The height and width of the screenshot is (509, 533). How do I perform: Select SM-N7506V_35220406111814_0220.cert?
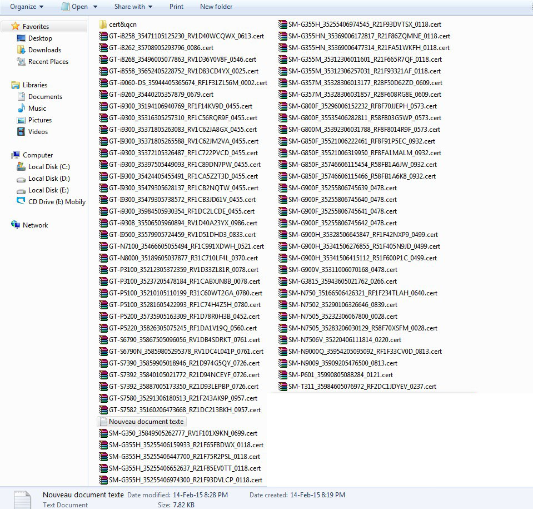click(340, 339)
